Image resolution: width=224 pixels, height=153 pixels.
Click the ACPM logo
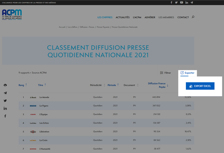tap(12, 15)
